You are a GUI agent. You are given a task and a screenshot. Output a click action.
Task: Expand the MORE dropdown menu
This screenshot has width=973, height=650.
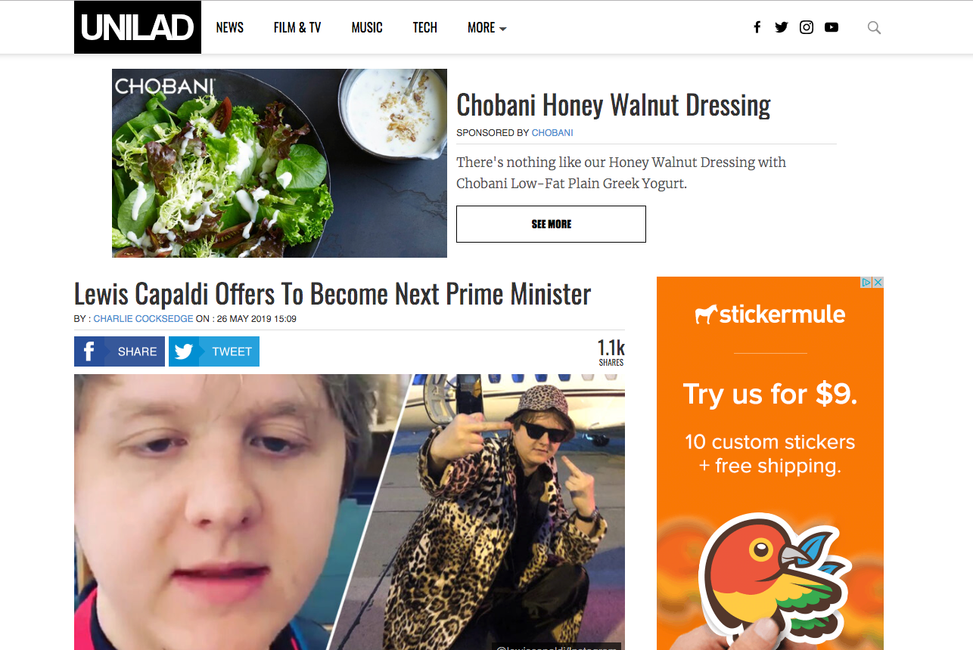click(486, 27)
